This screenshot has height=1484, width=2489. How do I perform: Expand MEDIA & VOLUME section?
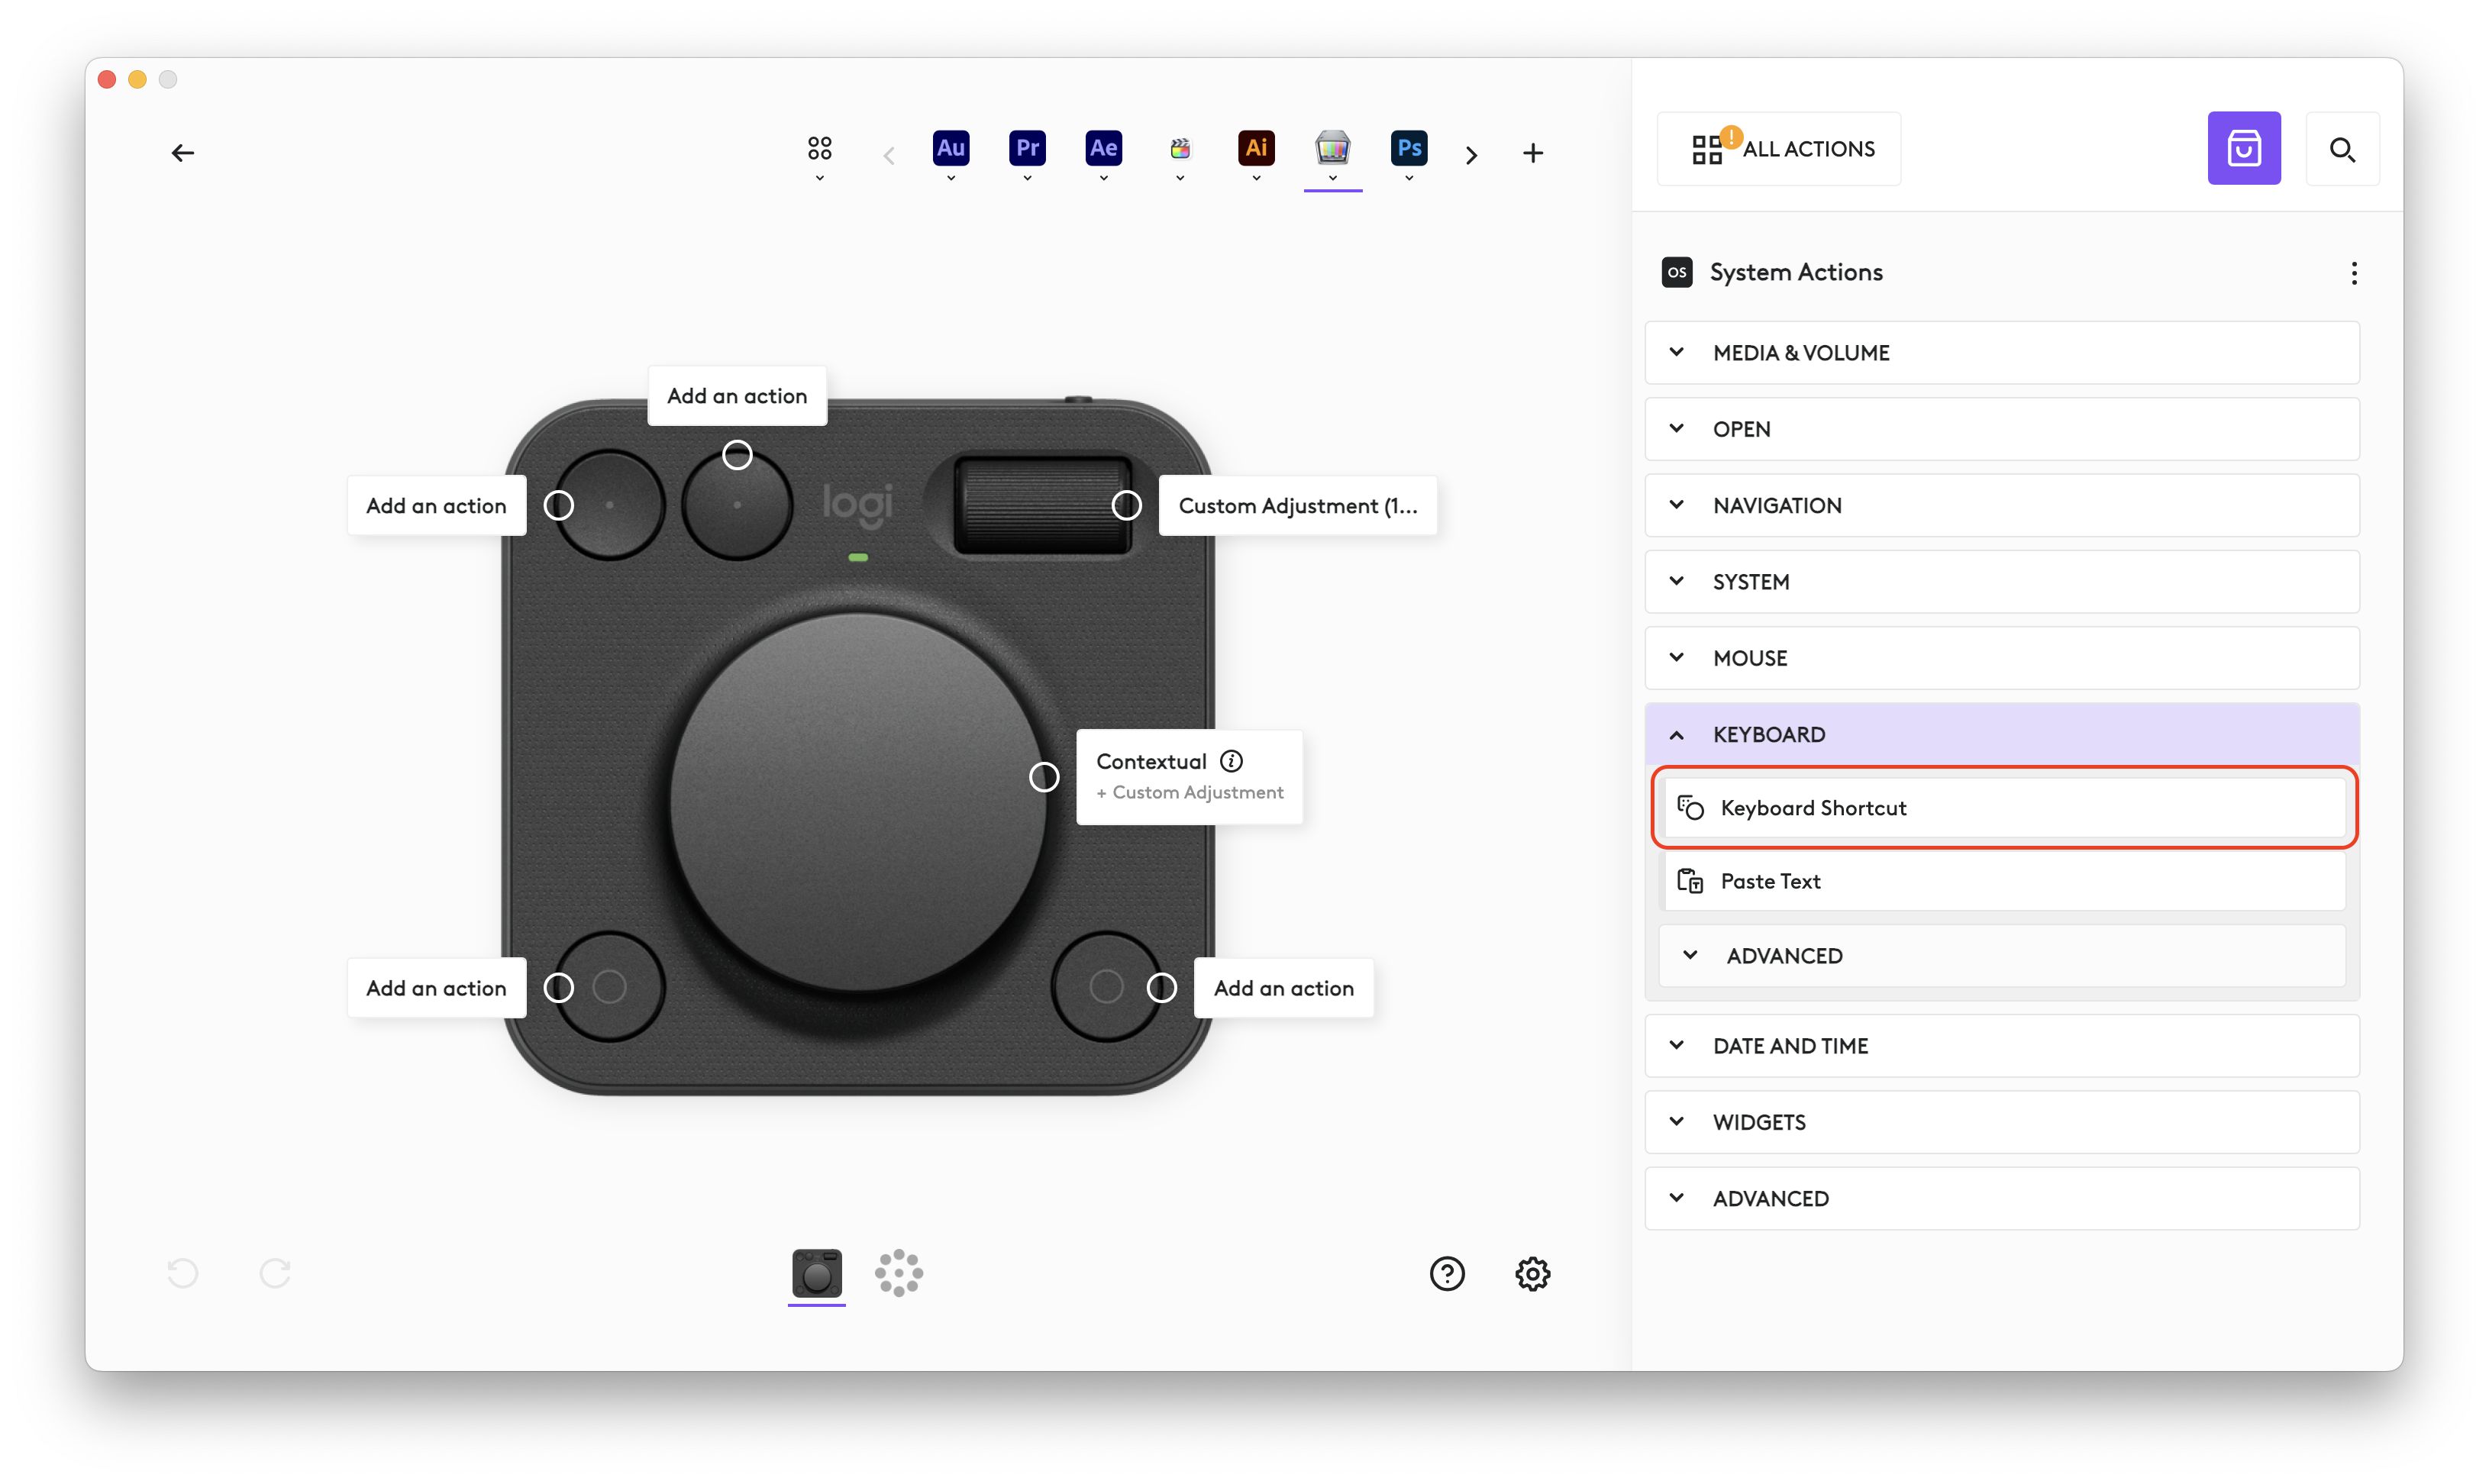(x=2001, y=353)
